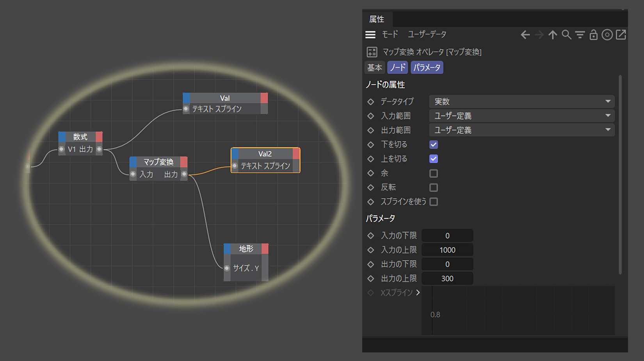Open the hamburger menu in 属性 panel
This screenshot has width=644, height=361.
(x=370, y=35)
